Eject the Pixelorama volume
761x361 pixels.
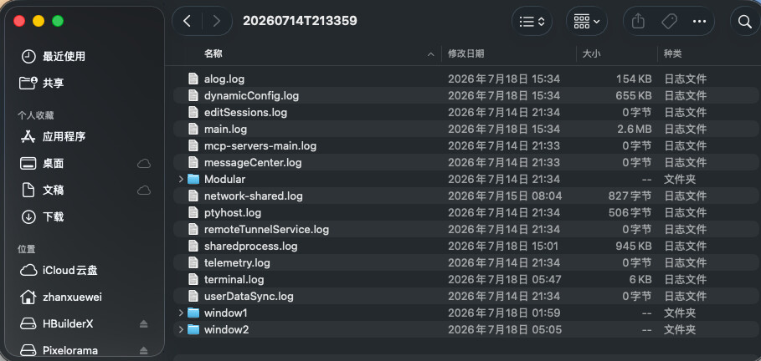coord(144,350)
